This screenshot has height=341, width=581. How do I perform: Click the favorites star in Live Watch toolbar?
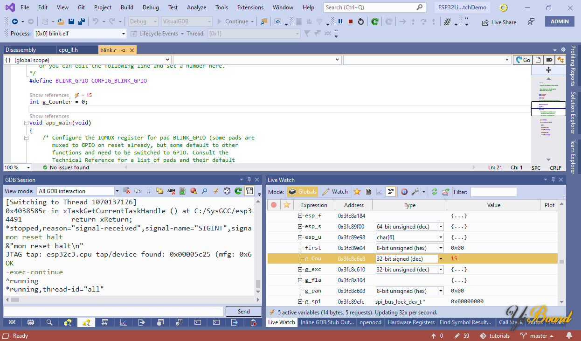pos(357,192)
